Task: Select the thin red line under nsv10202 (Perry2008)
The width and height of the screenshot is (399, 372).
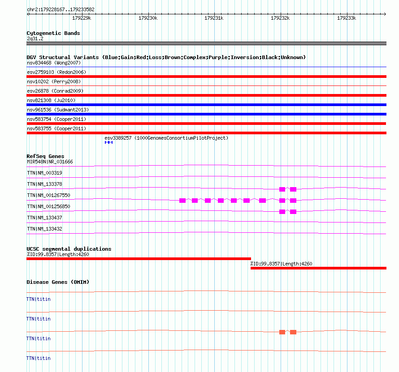Action: pos(206,86)
